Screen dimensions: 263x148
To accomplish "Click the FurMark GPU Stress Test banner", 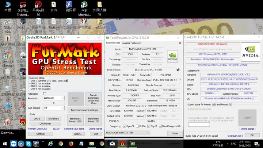I will (x=65, y=59).
